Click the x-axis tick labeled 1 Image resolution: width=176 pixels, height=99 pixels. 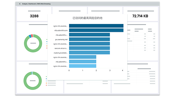[x=82, y=70]
